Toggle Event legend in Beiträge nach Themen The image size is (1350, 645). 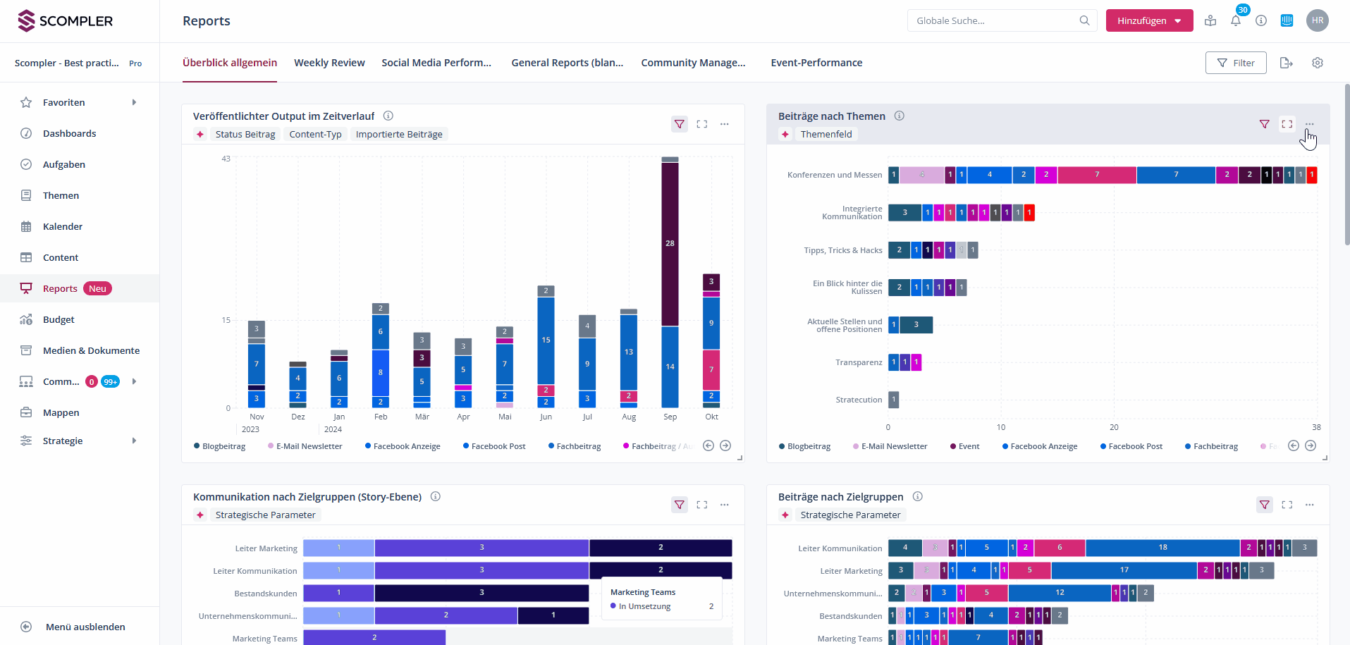[x=965, y=446]
